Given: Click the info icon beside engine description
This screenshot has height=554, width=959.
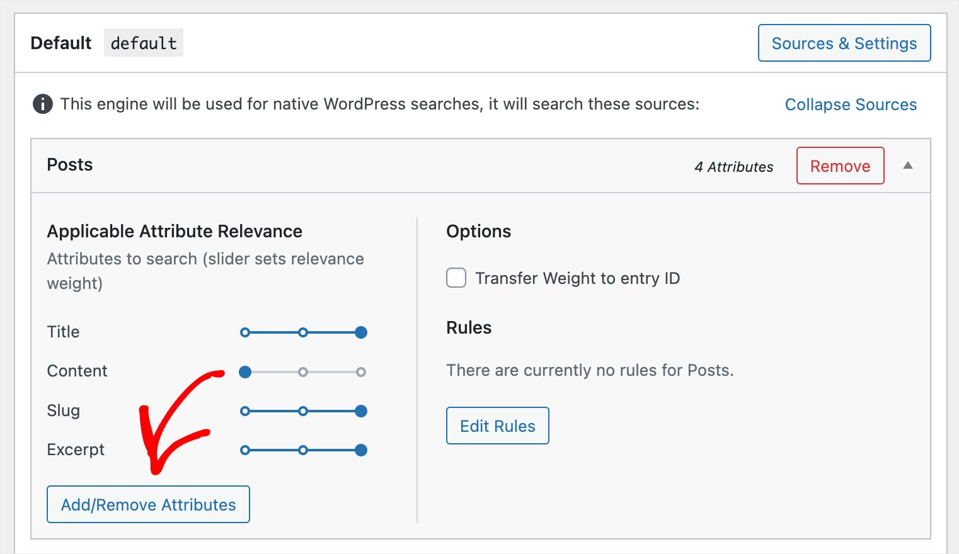Looking at the screenshot, I should 43,104.
